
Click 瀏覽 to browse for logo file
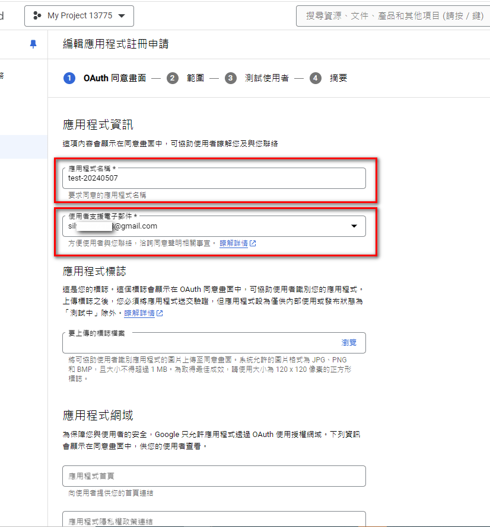(x=349, y=342)
